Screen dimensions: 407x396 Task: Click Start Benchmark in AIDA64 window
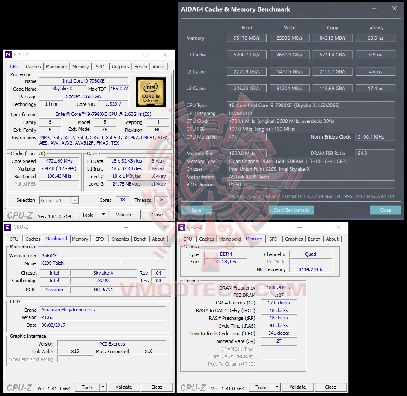291,210
